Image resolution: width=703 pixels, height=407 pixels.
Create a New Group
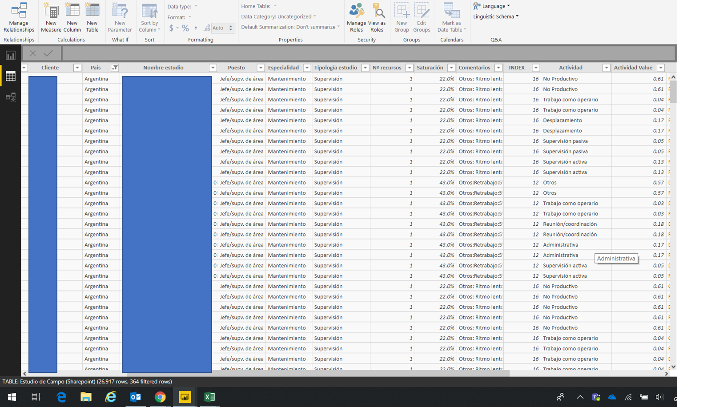[x=402, y=17]
